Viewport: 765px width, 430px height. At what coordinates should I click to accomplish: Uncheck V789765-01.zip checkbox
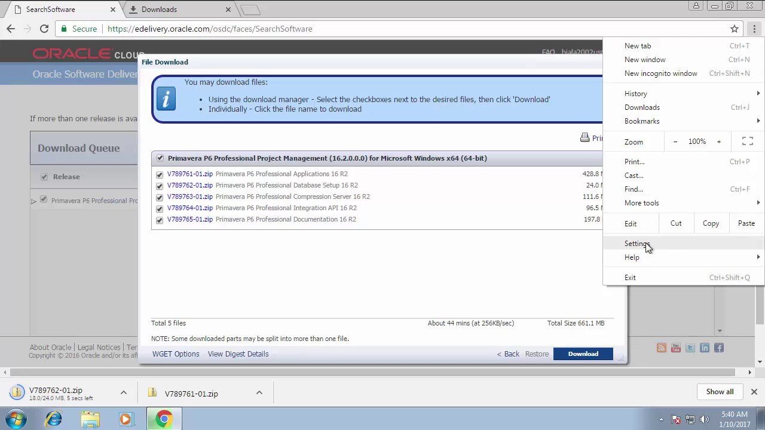click(x=160, y=220)
